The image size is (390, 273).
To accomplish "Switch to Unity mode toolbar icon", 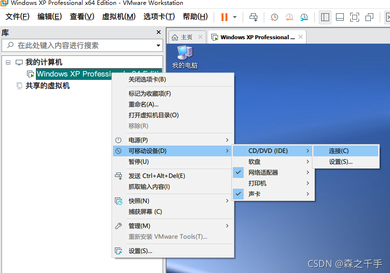I will [369, 17].
